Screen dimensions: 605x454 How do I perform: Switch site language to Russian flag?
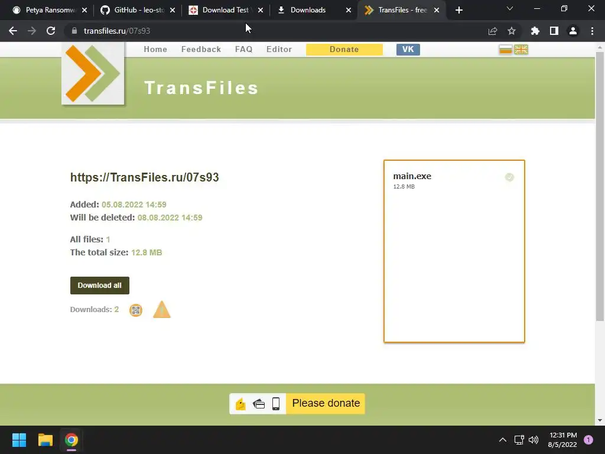coord(506,50)
